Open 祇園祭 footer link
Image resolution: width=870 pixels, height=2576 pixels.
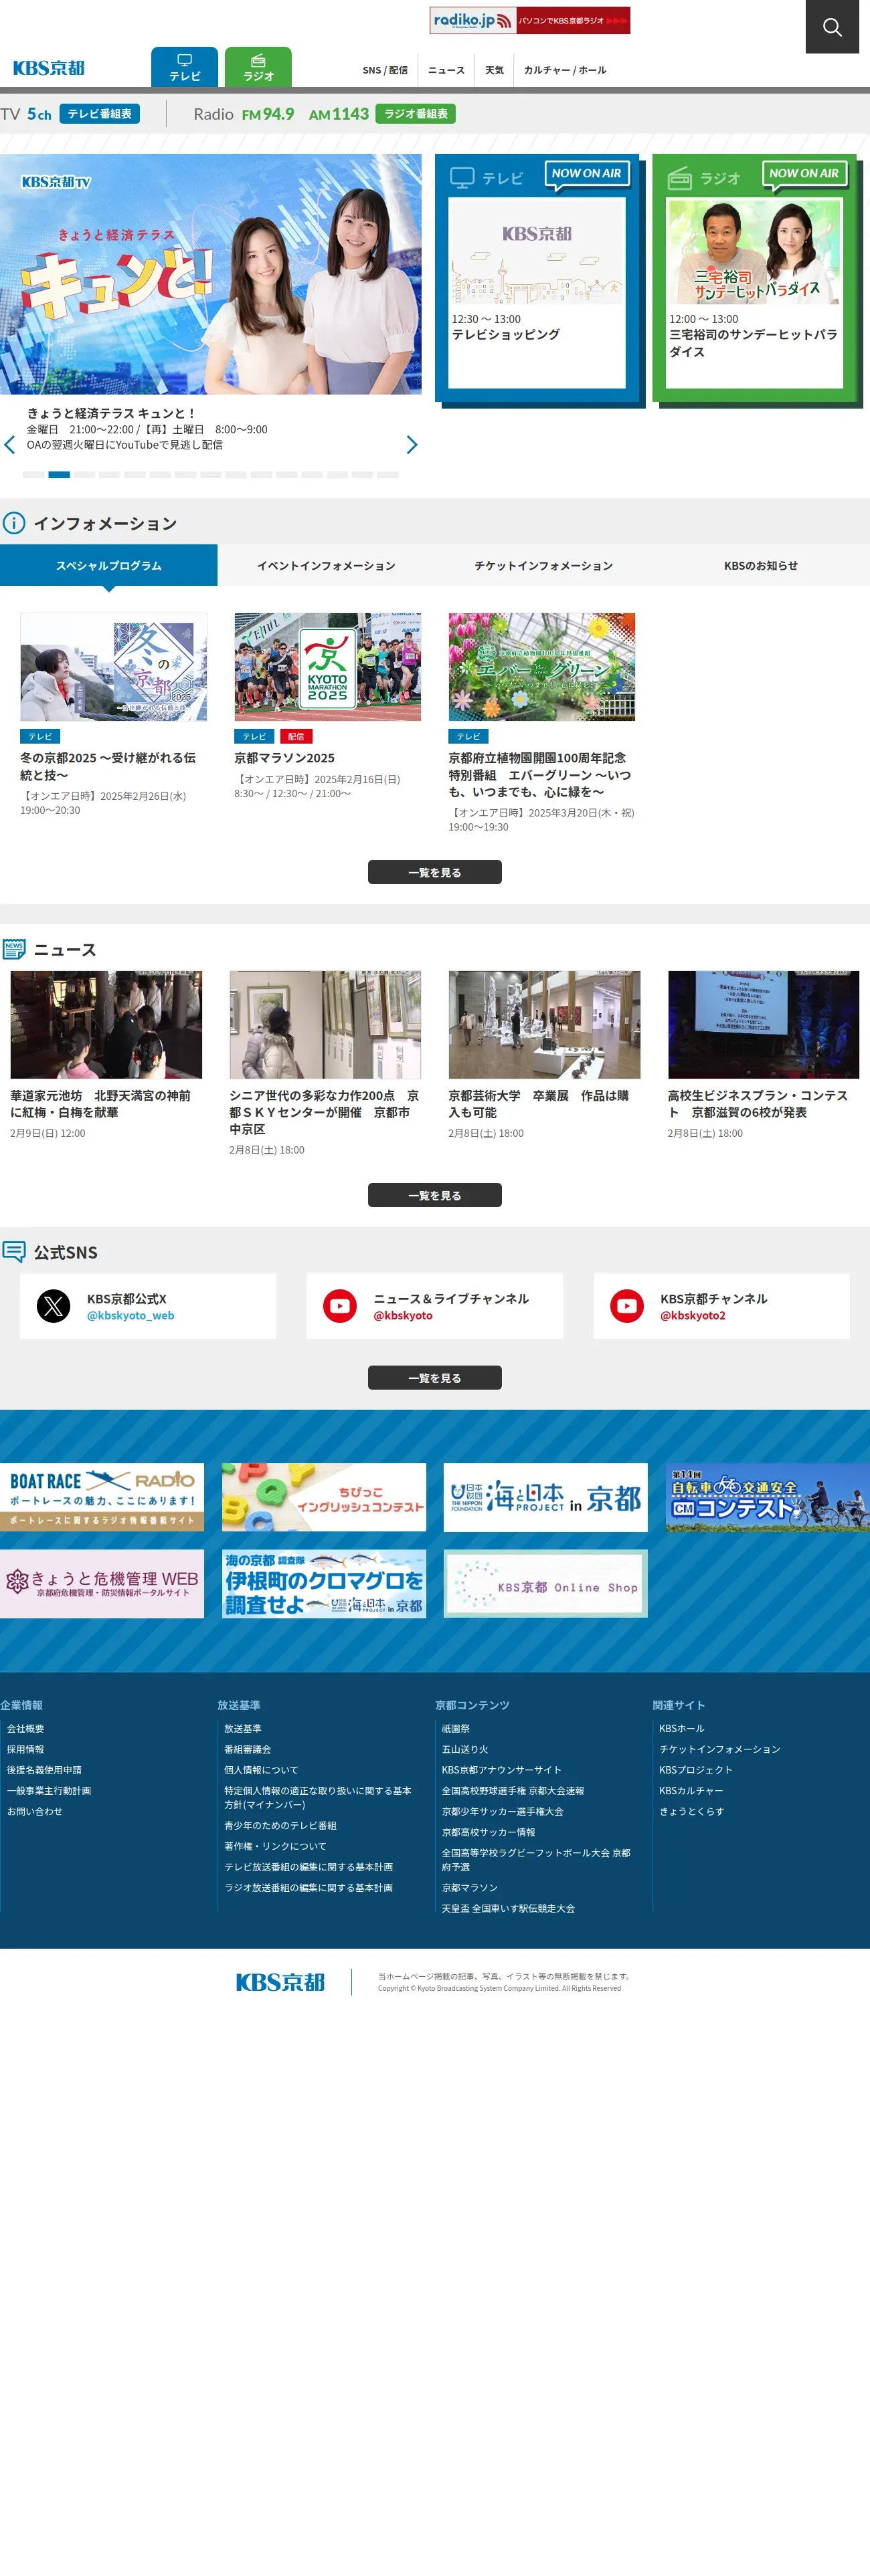[456, 1728]
